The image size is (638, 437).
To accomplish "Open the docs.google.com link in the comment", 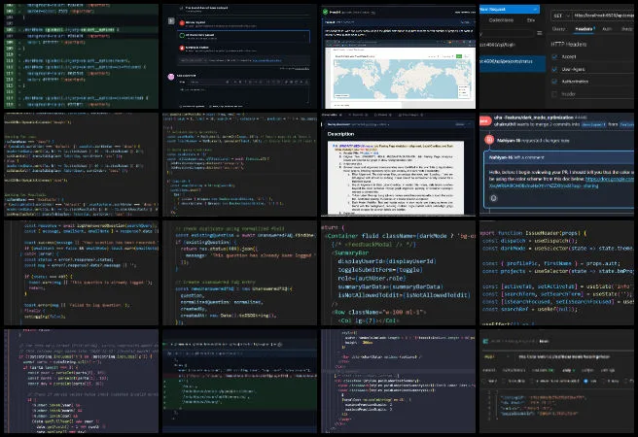I will click(610, 179).
